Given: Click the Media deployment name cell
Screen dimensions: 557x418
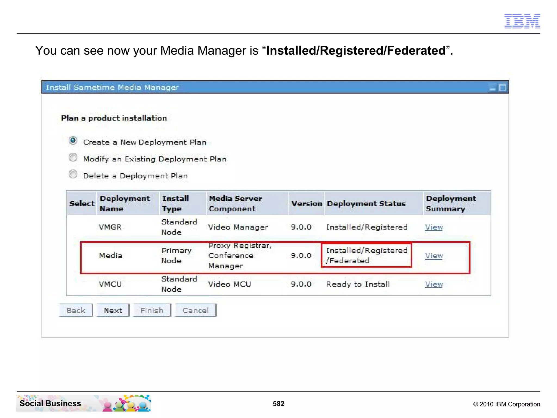Looking at the screenshot, I should pyautogui.click(x=110, y=256).
